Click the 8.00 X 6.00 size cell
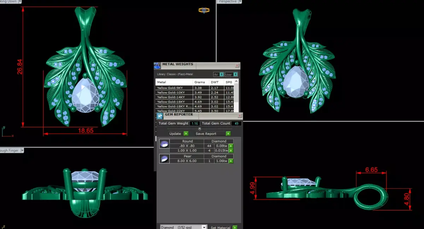The image size is (424, 229). click(x=187, y=161)
